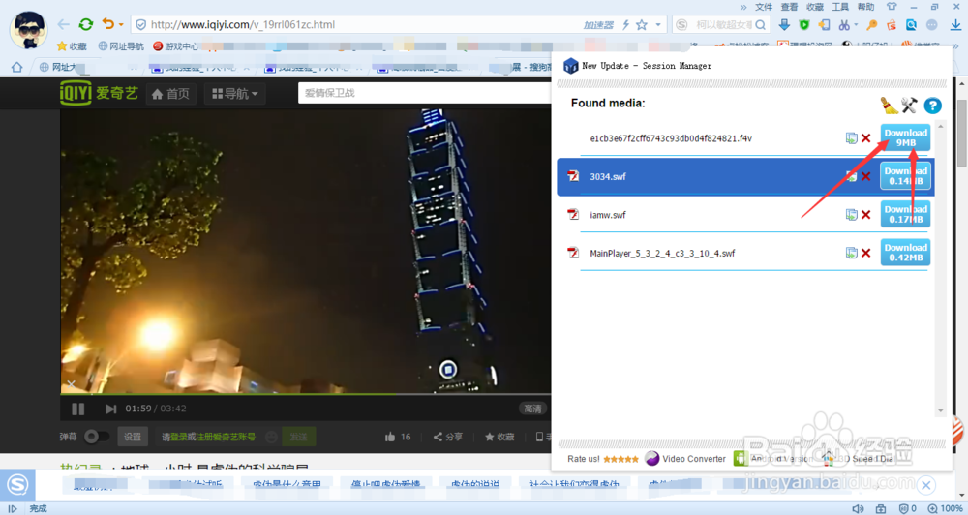Go to browser home page icon
The image size is (968, 515).
click(x=16, y=67)
